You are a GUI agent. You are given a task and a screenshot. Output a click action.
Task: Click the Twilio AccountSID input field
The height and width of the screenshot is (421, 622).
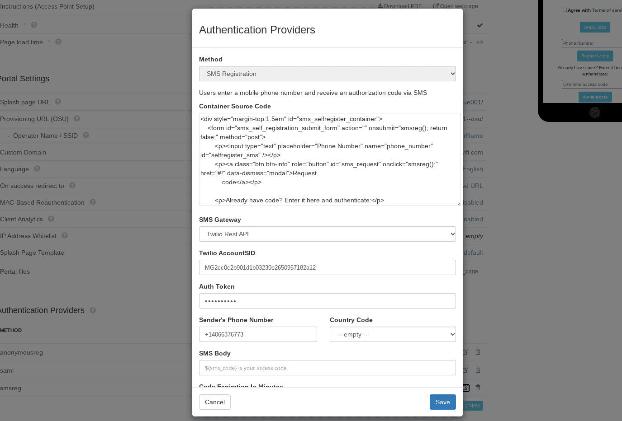pyautogui.click(x=328, y=267)
